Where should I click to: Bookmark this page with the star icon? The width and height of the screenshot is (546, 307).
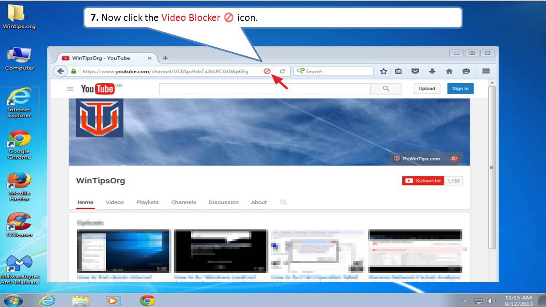click(383, 71)
